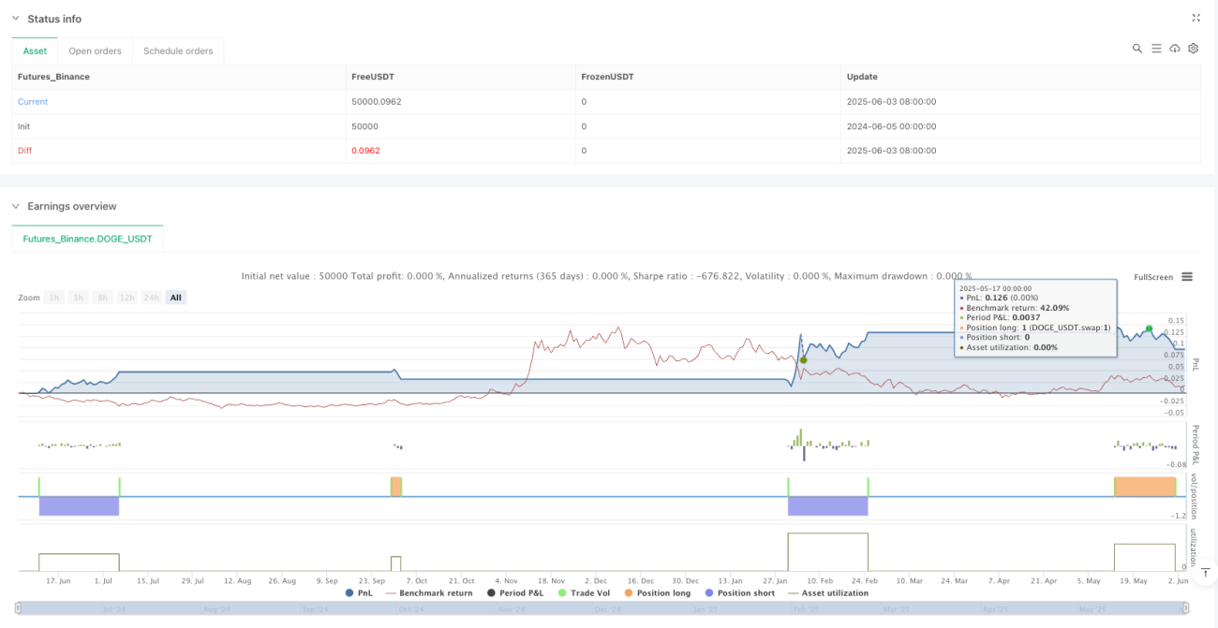Click the collapse arrows icon top right
The image size is (1218, 628).
[x=1196, y=18]
